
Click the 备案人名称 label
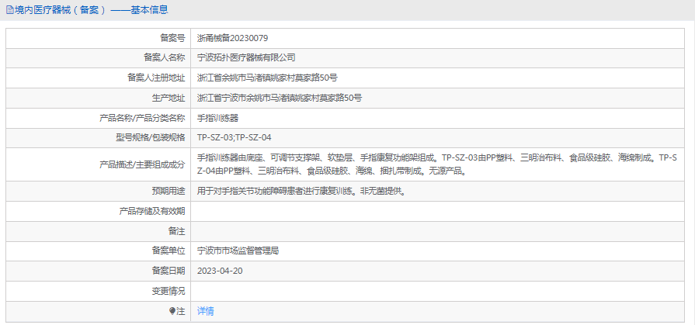coord(165,57)
